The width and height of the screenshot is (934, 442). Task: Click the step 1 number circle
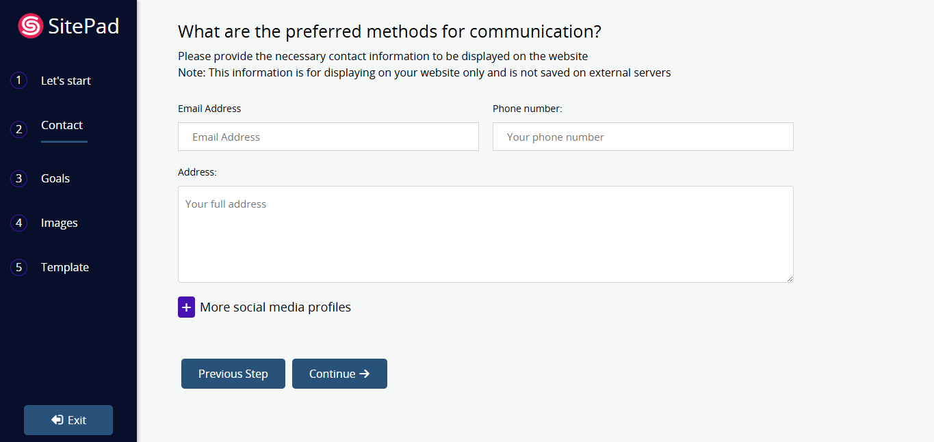[x=18, y=81]
